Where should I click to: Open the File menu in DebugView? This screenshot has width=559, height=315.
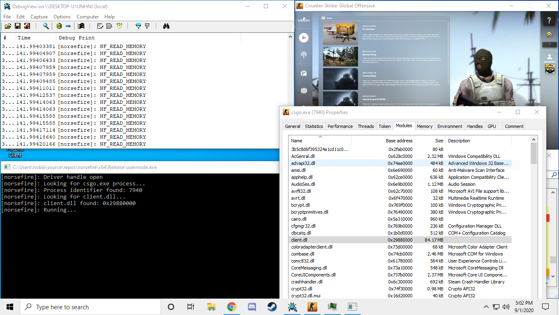point(7,17)
